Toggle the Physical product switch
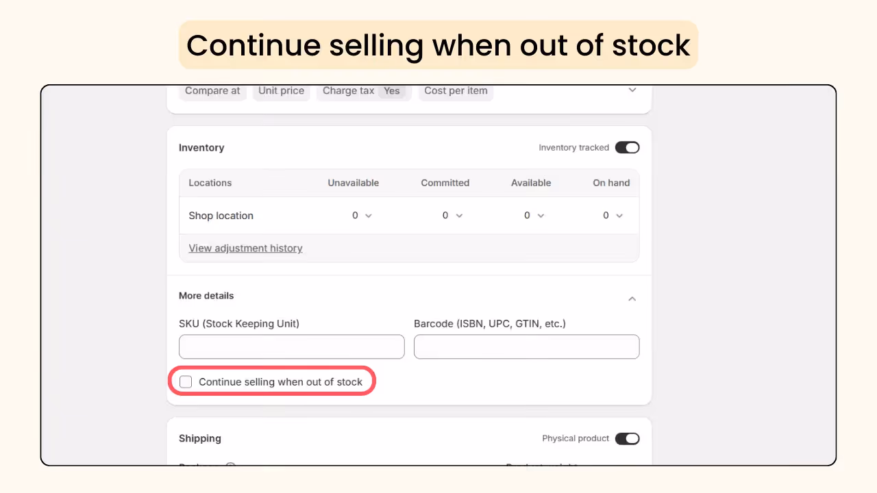 pos(627,438)
